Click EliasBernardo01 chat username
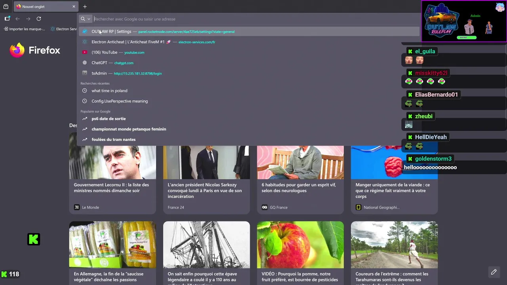This screenshot has height=285, width=507. point(436,95)
